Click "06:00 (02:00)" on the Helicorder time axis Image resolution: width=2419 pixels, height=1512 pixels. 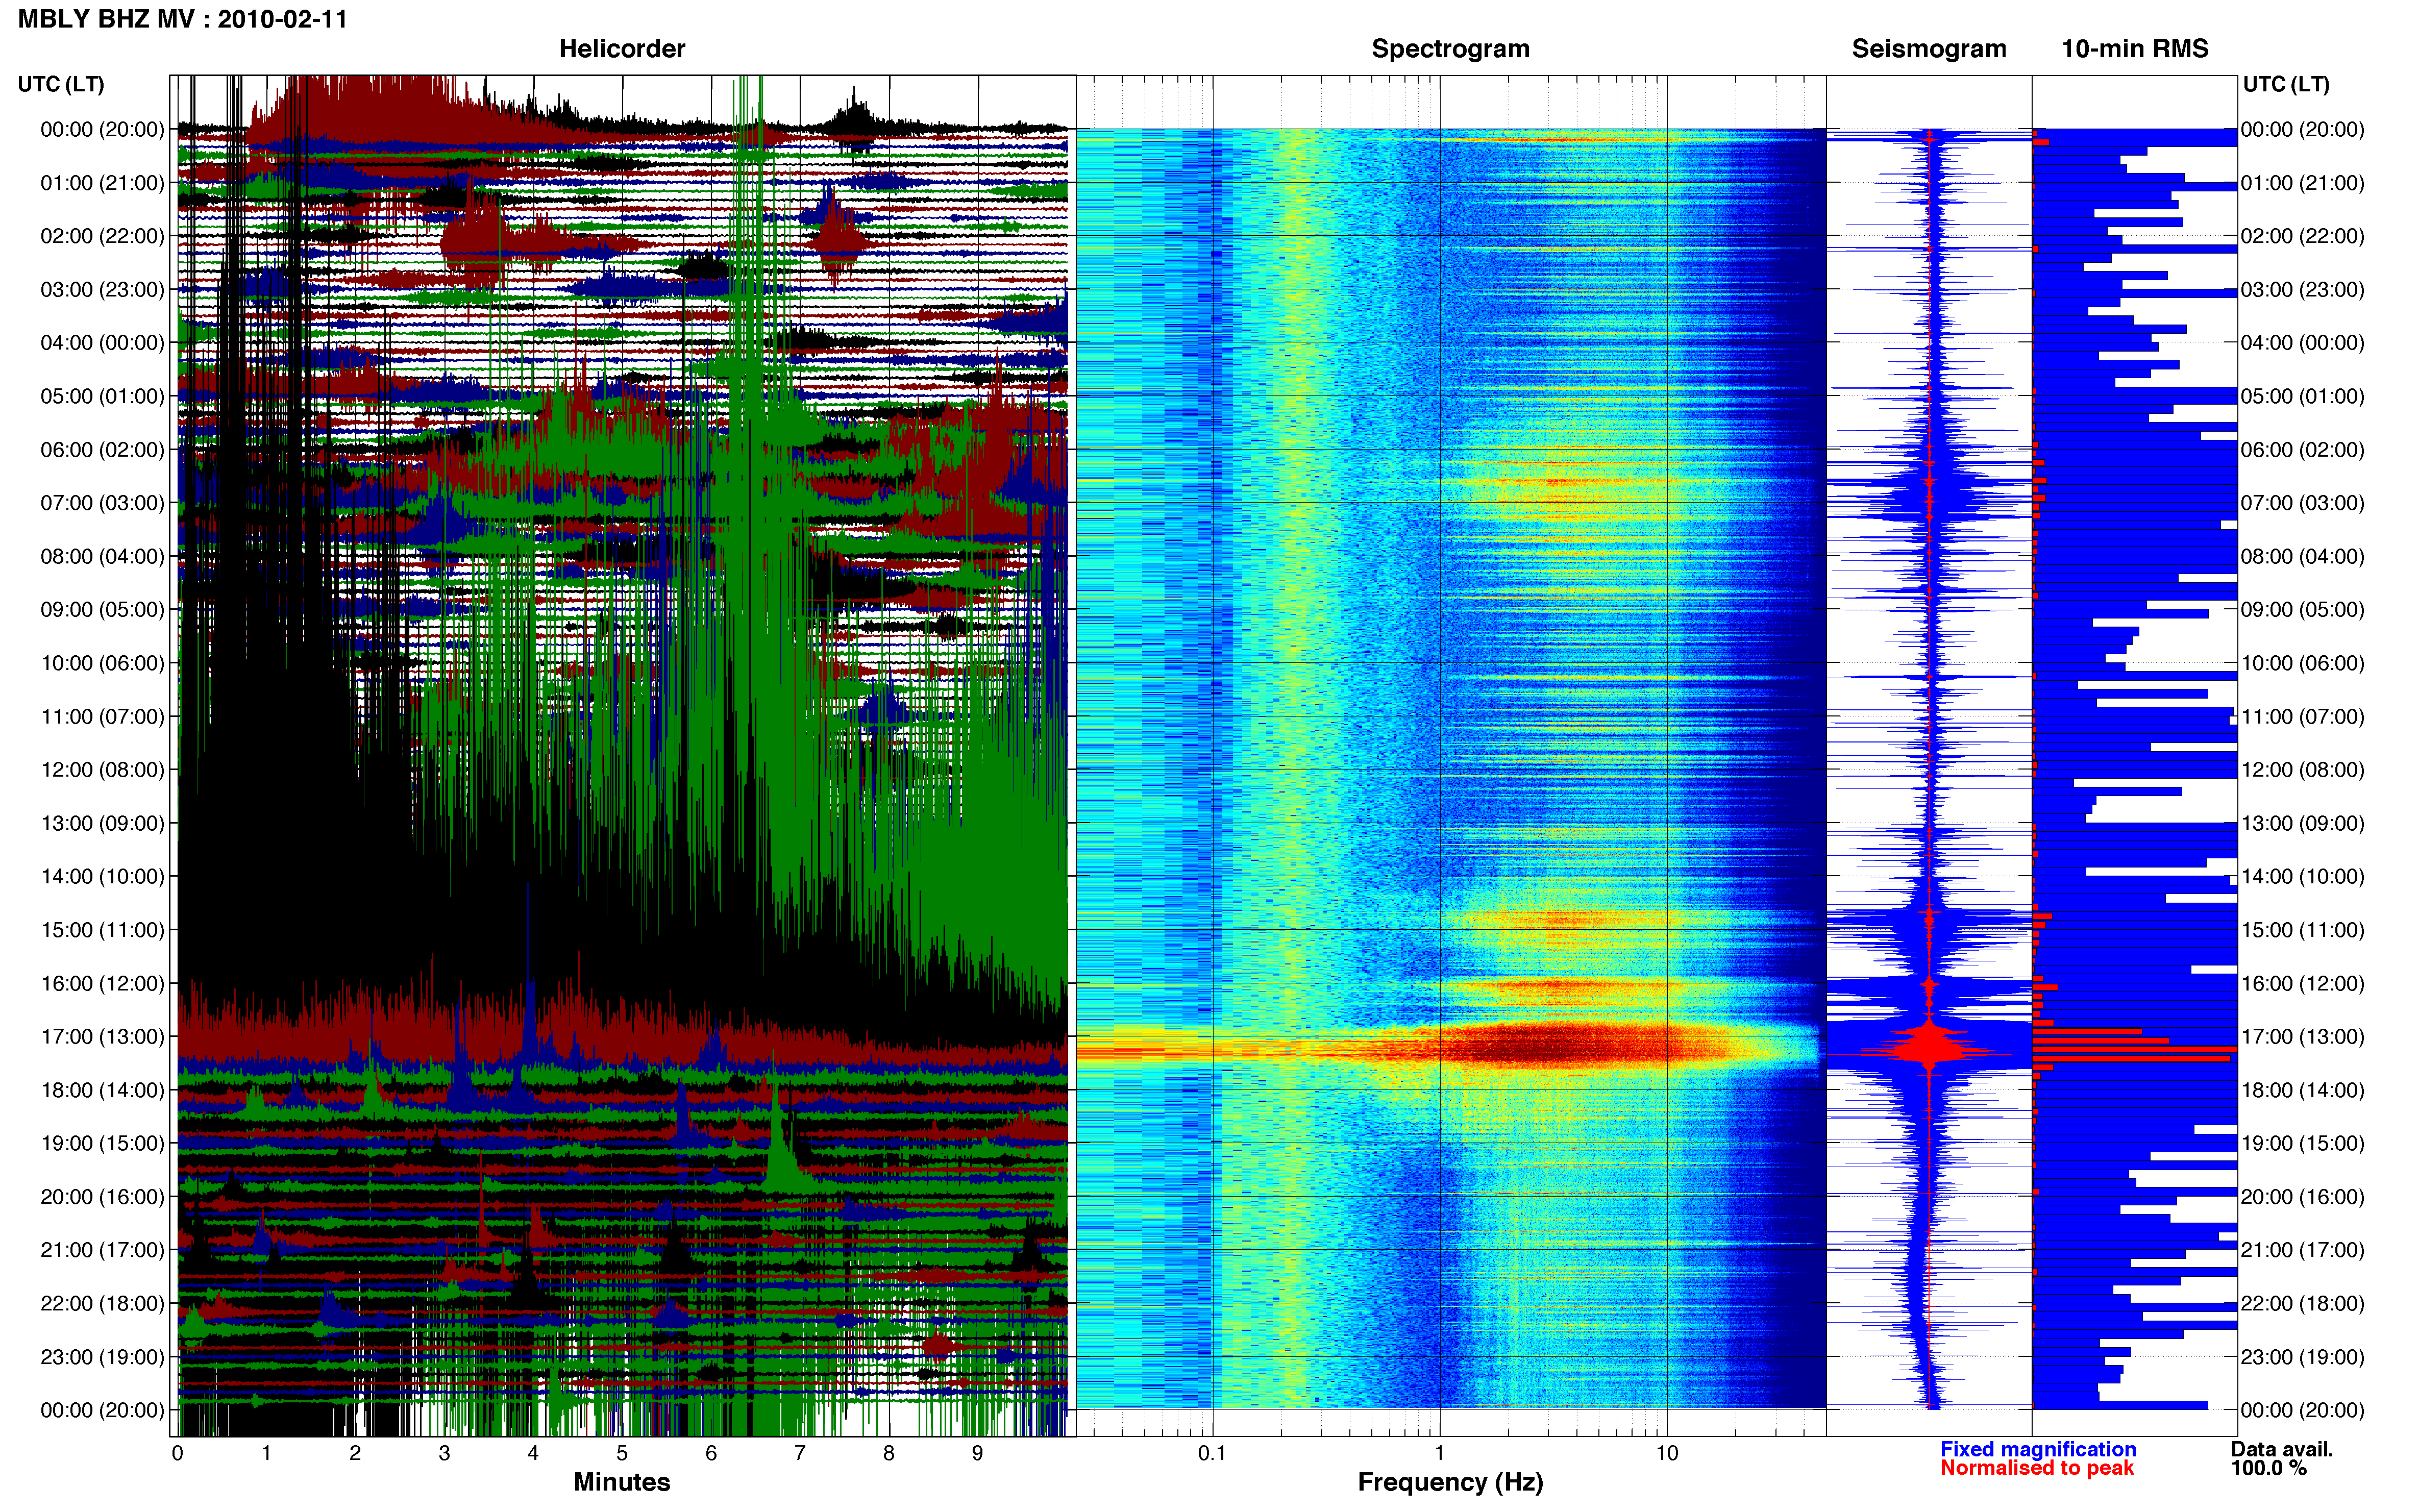[x=102, y=450]
